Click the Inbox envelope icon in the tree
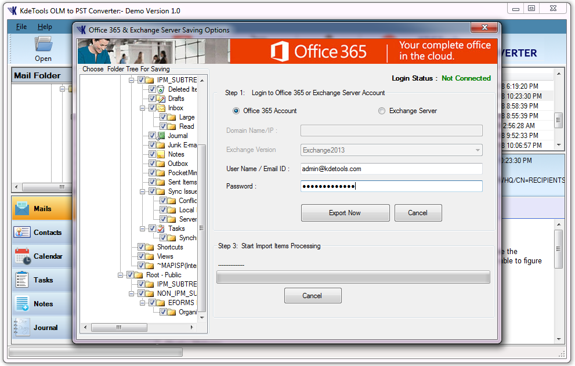The height and width of the screenshot is (366, 575). (x=161, y=108)
